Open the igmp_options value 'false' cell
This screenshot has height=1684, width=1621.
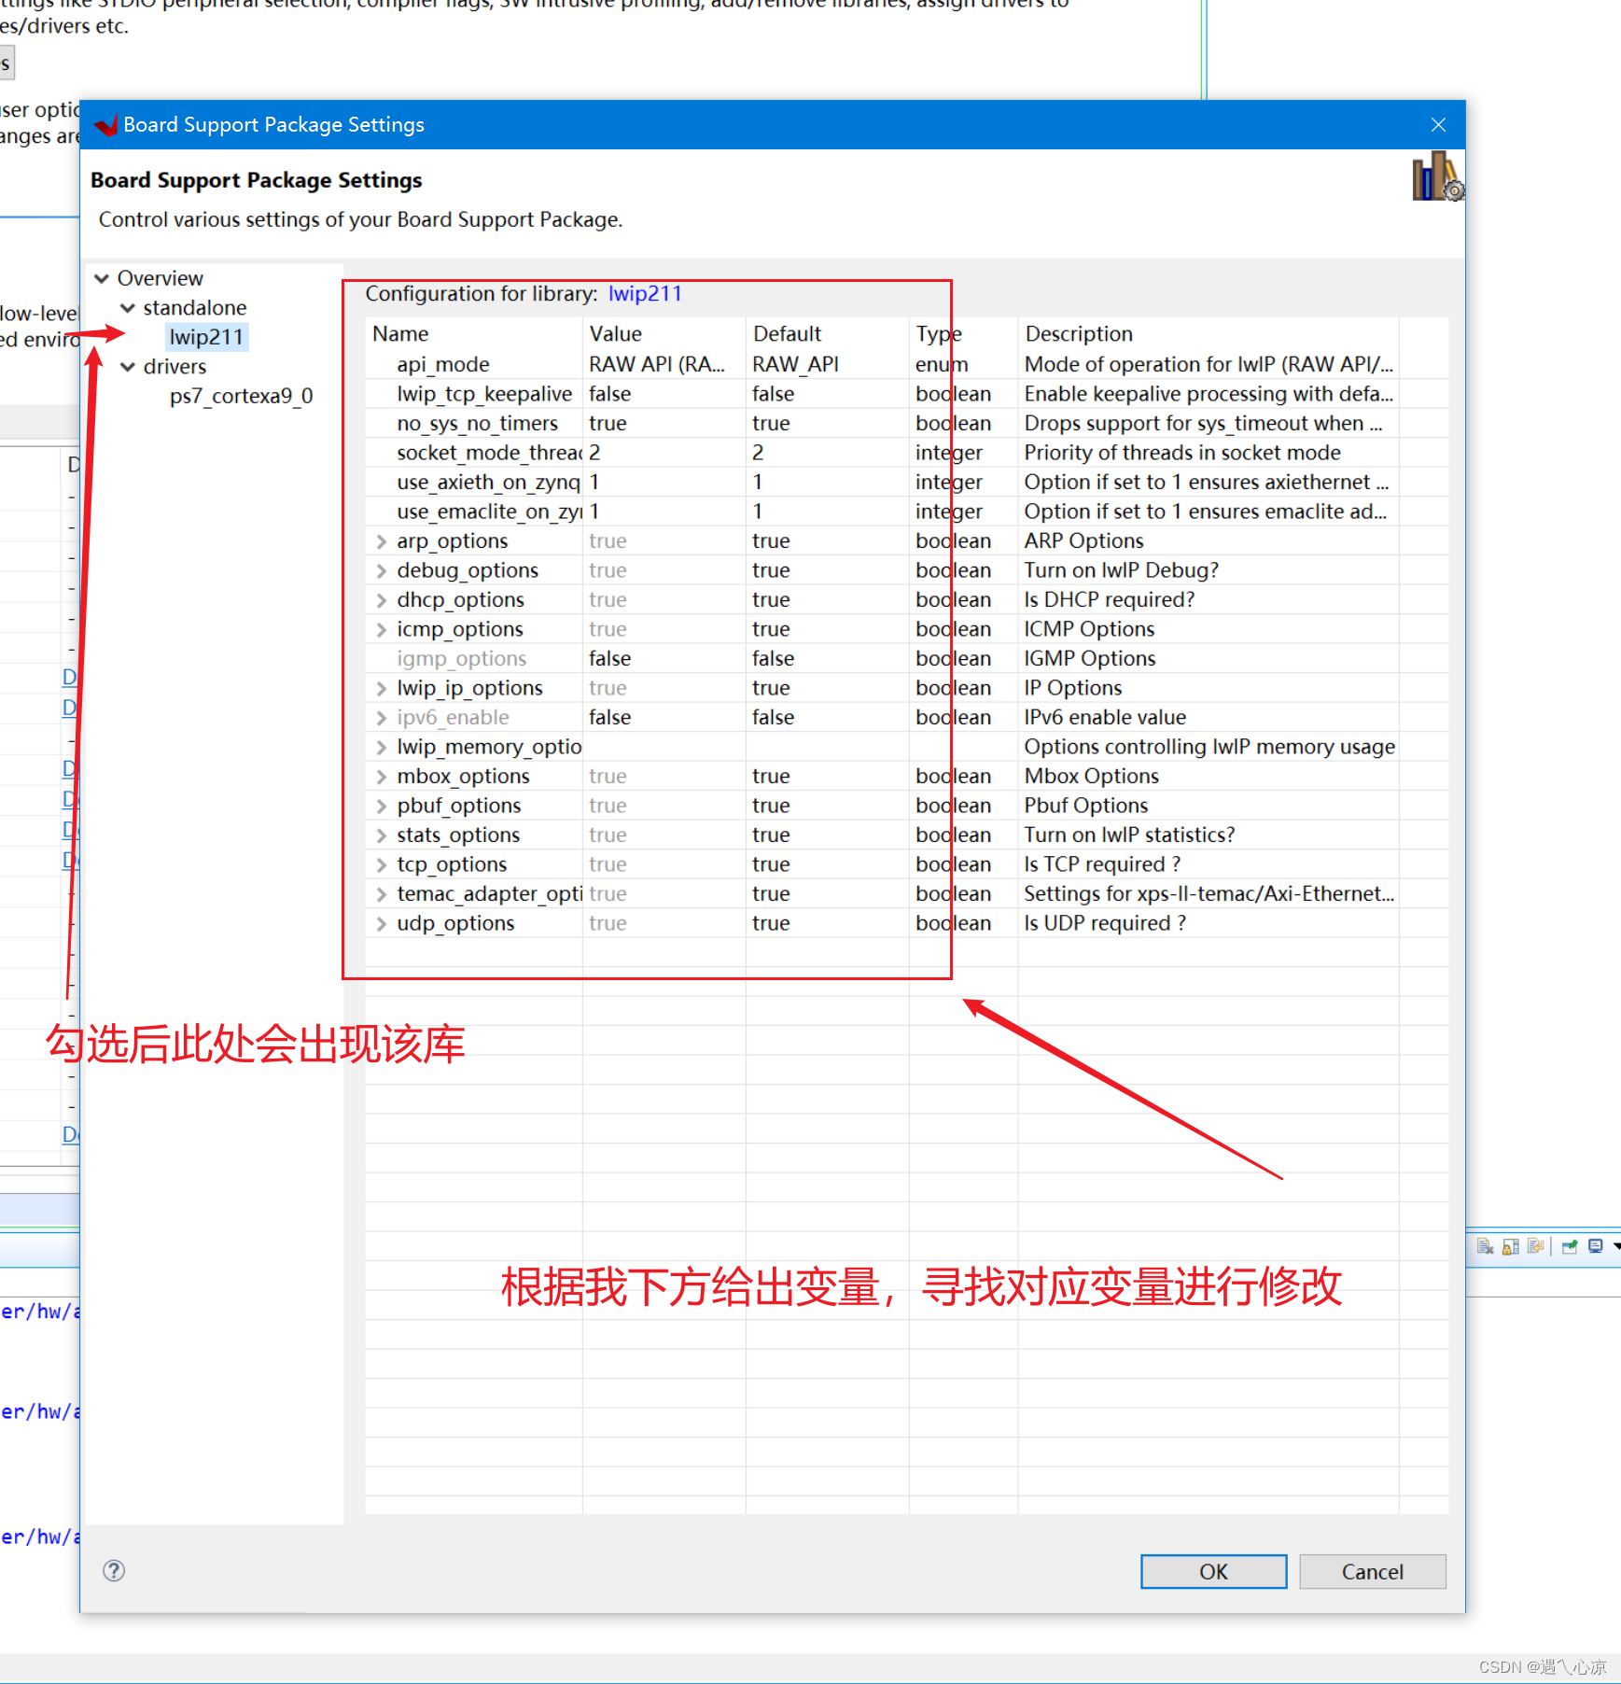click(664, 658)
